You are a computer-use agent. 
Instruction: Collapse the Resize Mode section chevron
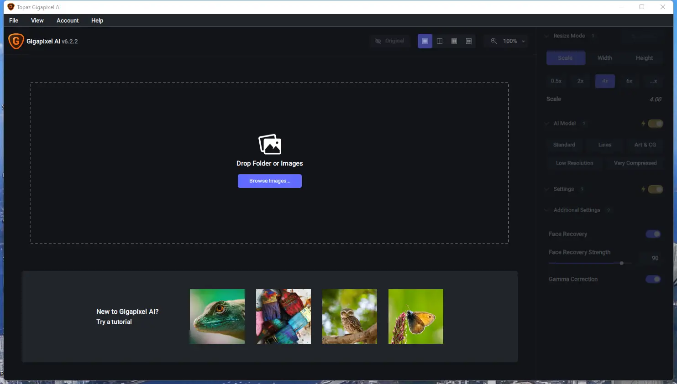pyautogui.click(x=547, y=36)
